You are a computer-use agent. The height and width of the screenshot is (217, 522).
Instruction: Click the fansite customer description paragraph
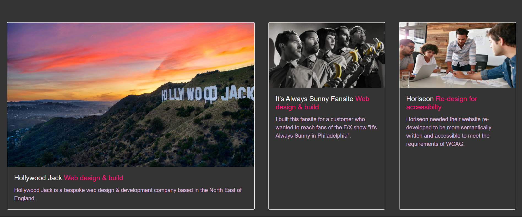(326, 127)
